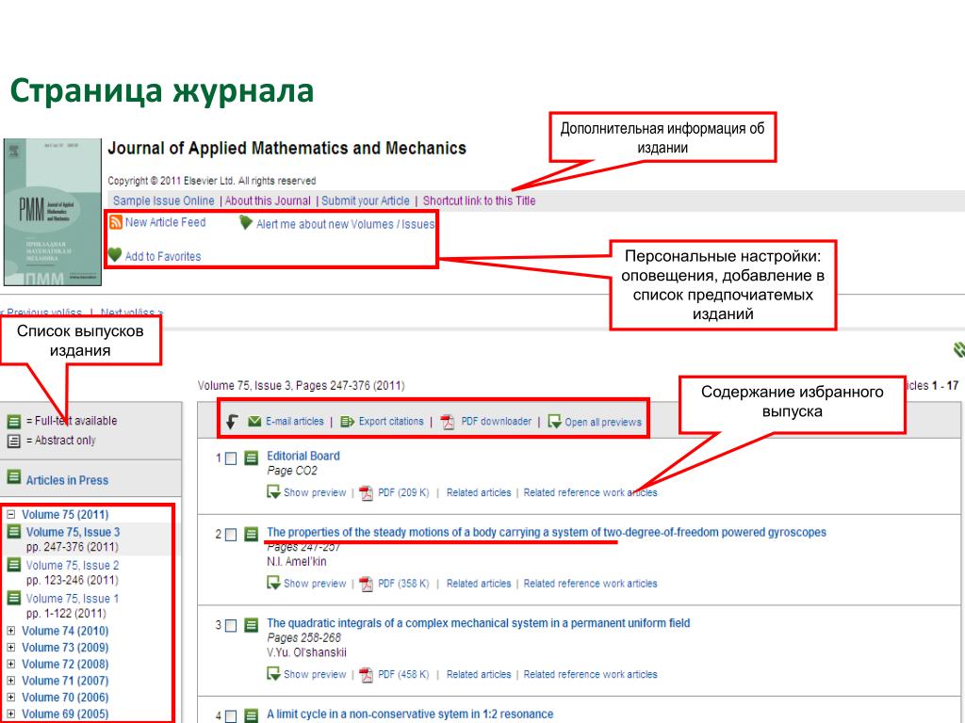Open Volume 75, Issue 2 link
Viewport: 965px width, 723px height.
point(73,566)
